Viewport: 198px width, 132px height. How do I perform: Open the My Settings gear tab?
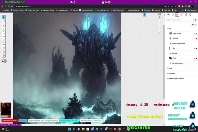[x=190, y=15]
